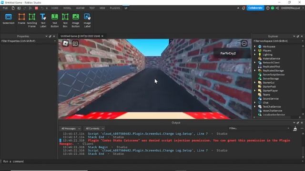
Task: Switch to the TEST ribbon tab
Action: 92,8
